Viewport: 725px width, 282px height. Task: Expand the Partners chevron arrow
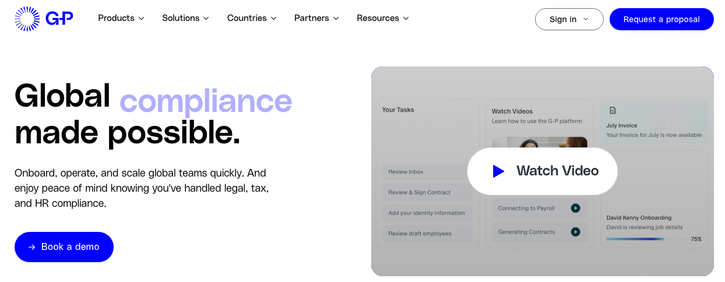[336, 19]
